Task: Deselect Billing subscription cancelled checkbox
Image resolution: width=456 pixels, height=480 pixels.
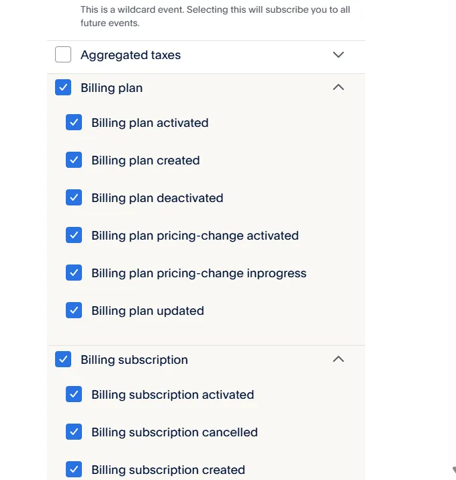Action: tap(74, 432)
